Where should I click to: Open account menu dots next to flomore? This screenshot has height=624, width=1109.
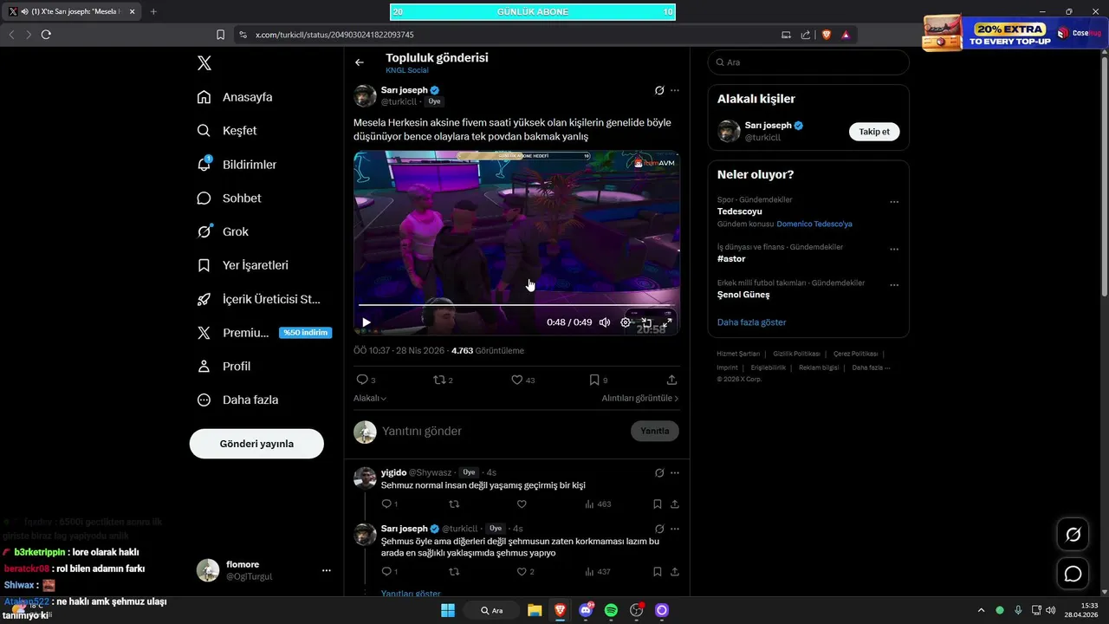327,570
